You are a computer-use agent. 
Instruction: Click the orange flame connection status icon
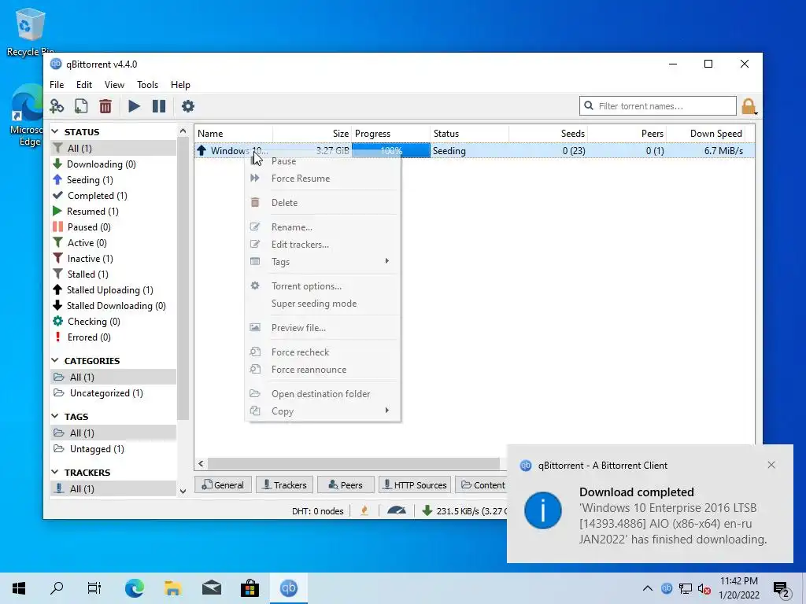[x=364, y=510]
